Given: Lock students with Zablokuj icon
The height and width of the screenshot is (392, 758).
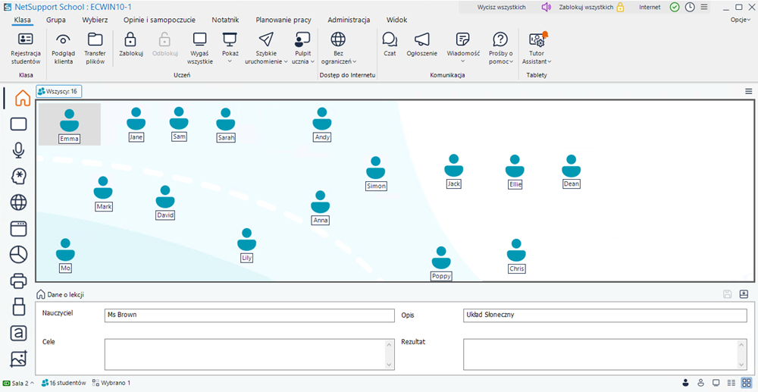Looking at the screenshot, I should [130, 40].
